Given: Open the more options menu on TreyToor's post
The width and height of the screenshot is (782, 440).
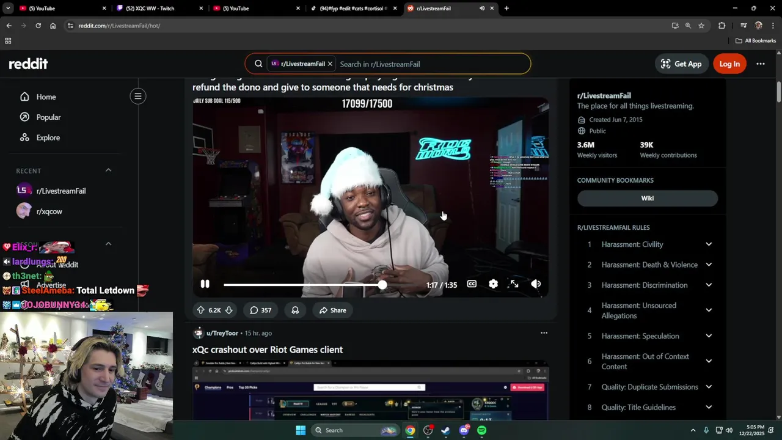Looking at the screenshot, I should pos(544,333).
